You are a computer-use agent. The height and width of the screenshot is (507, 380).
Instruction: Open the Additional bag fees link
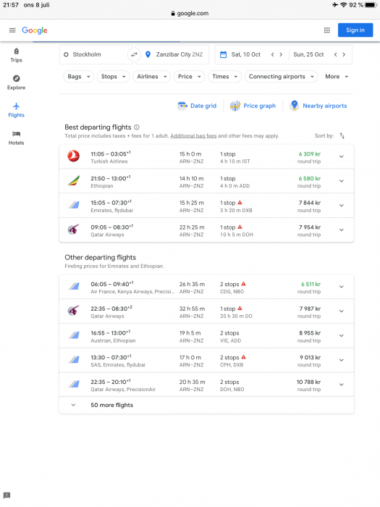pos(193,136)
